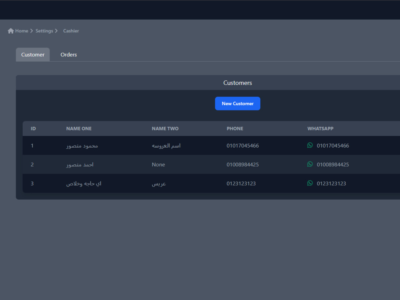Viewport: 400px width, 300px height.
Task: Click chevron after Settings breadcrumb
Action: (56, 31)
